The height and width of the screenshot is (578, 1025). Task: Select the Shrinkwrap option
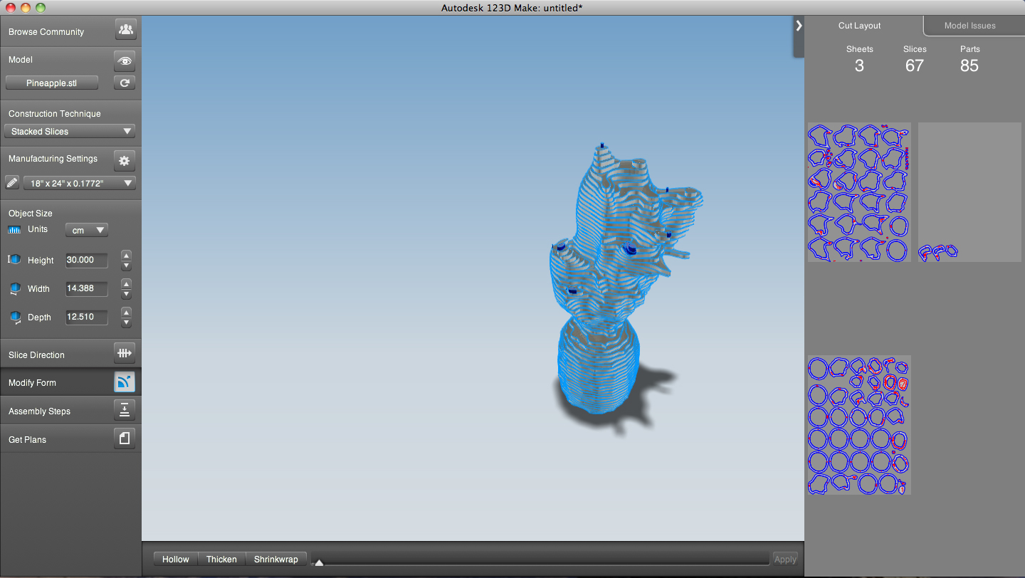[x=276, y=559]
